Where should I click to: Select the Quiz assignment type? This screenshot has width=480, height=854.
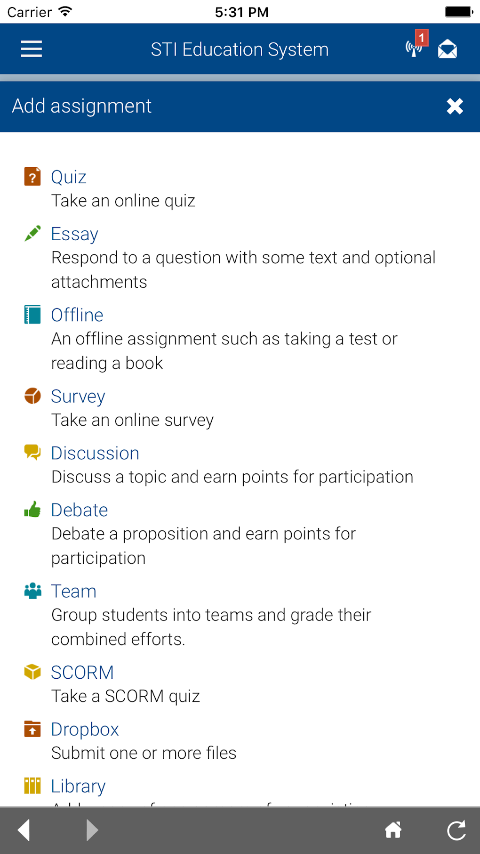pyautogui.click(x=69, y=177)
